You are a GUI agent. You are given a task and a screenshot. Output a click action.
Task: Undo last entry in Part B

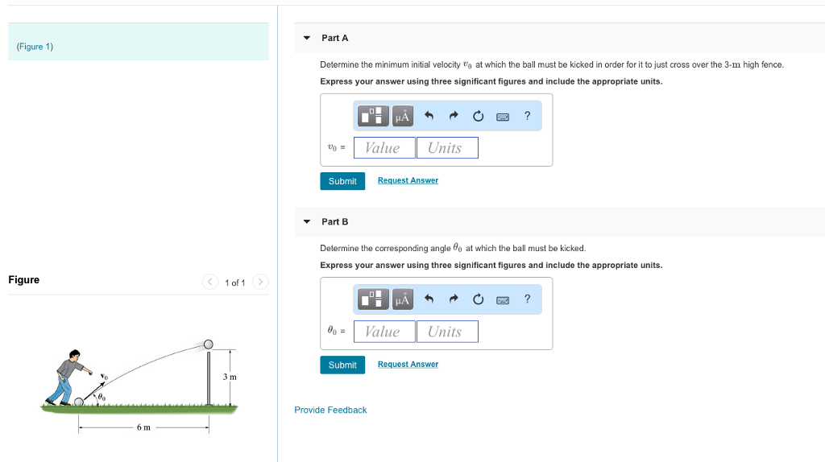point(429,299)
